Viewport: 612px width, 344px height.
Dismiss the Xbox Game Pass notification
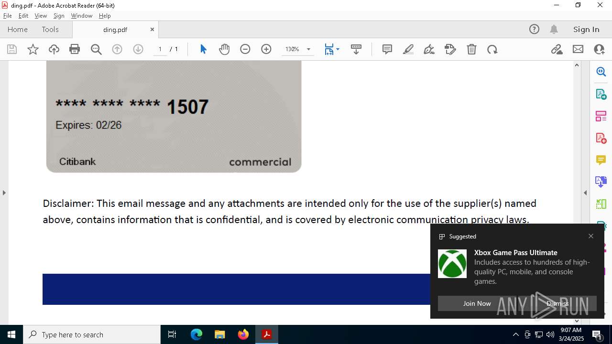(557, 303)
